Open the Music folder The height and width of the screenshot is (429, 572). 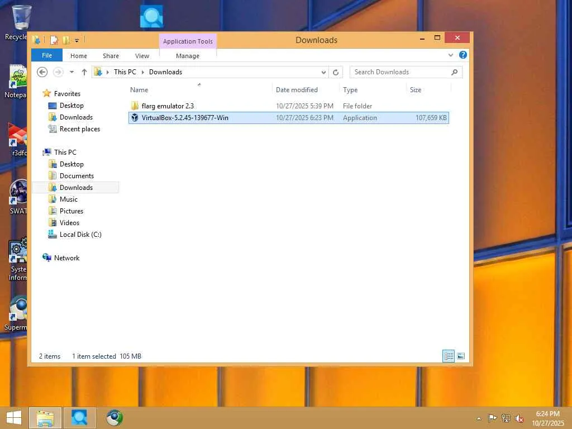(69, 199)
